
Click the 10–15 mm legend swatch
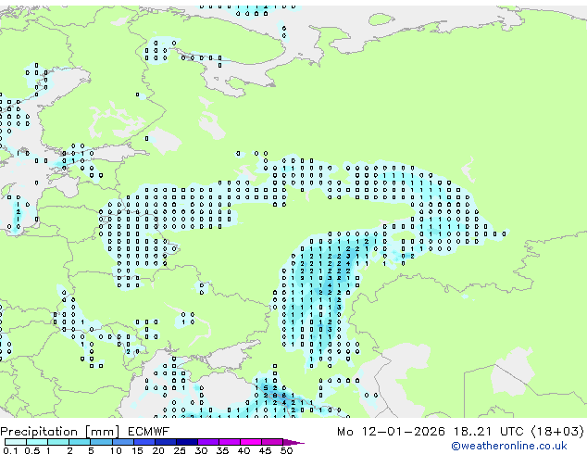coord(123,442)
